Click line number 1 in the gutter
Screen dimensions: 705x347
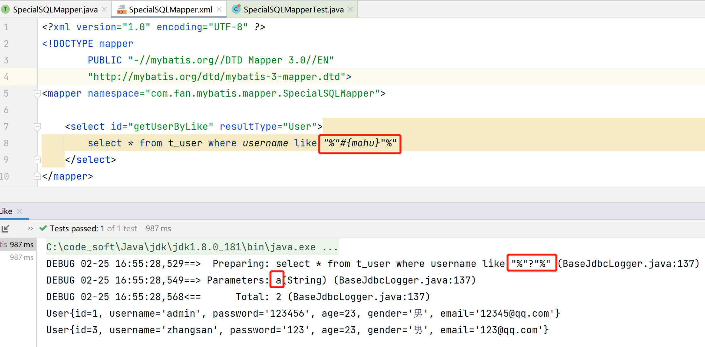[6, 27]
